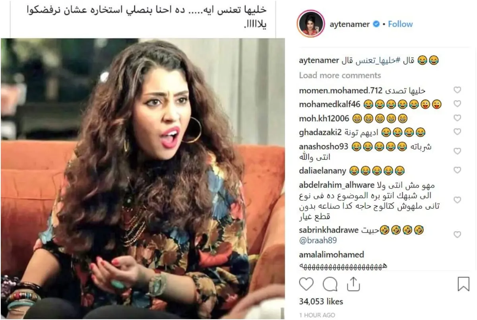The width and height of the screenshot is (477, 320).
Task: Follow the aytenamer account
Action: [x=400, y=24]
